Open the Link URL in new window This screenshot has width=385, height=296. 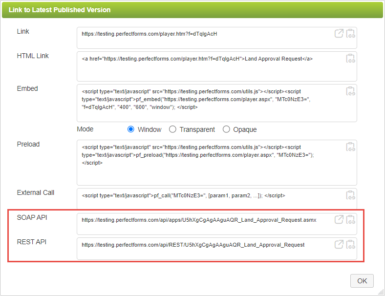(339, 33)
